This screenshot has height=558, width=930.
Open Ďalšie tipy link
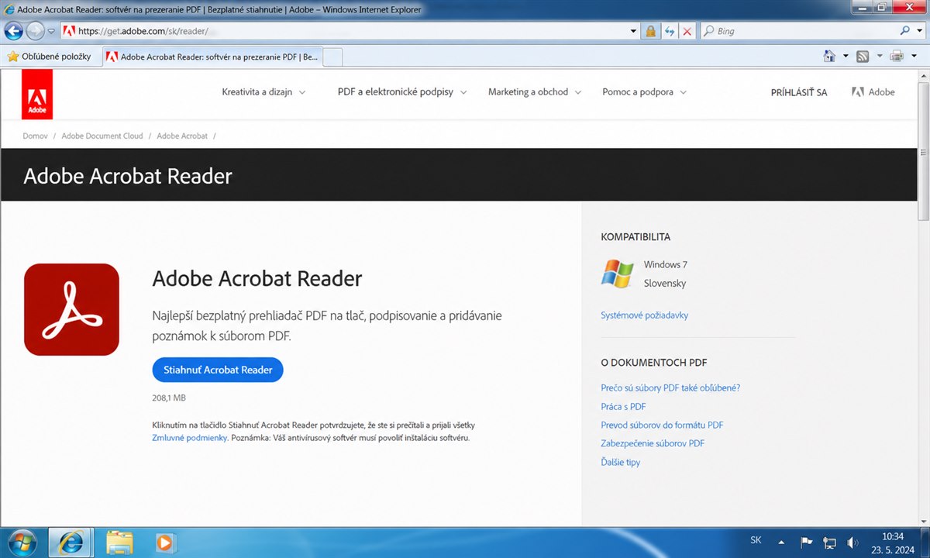(621, 462)
